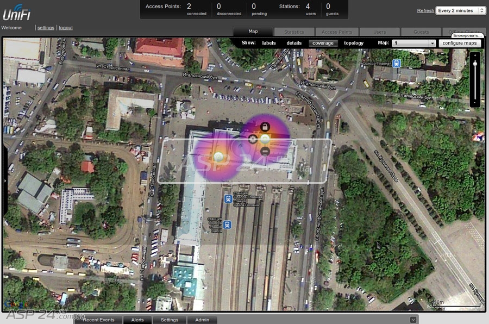This screenshot has width=489, height=324.
Task: Enable the topology view option
Action: pos(354,43)
